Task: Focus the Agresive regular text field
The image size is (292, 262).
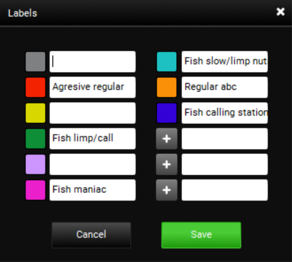Action: [x=93, y=87]
